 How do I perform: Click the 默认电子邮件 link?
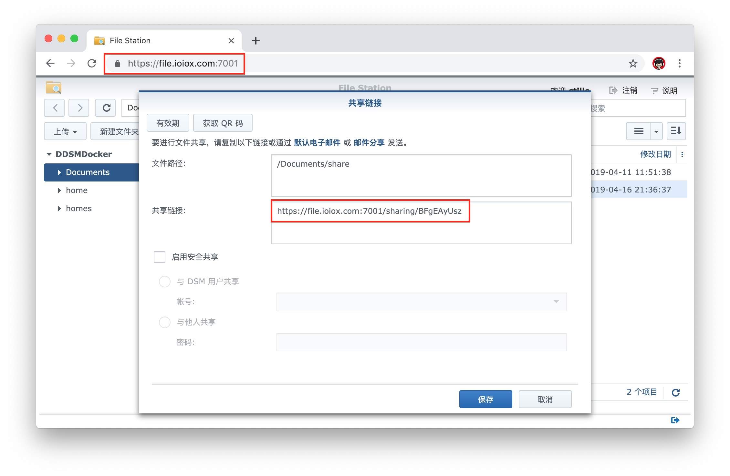click(317, 143)
